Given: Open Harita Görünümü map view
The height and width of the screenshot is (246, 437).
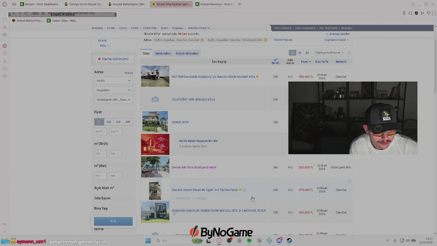Looking at the screenshot, I should click(113, 59).
